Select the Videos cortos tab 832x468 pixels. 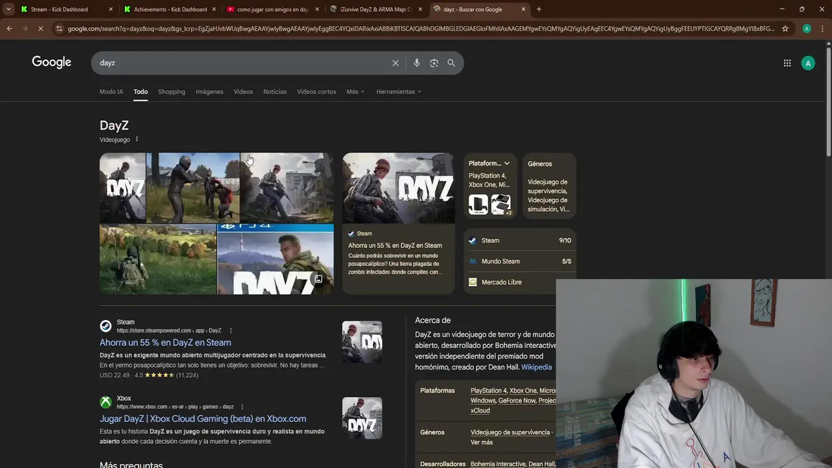coord(317,92)
